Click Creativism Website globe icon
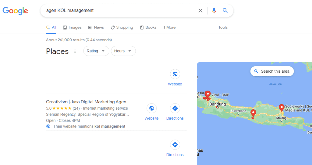The height and width of the screenshot is (165, 312). coord(152,108)
